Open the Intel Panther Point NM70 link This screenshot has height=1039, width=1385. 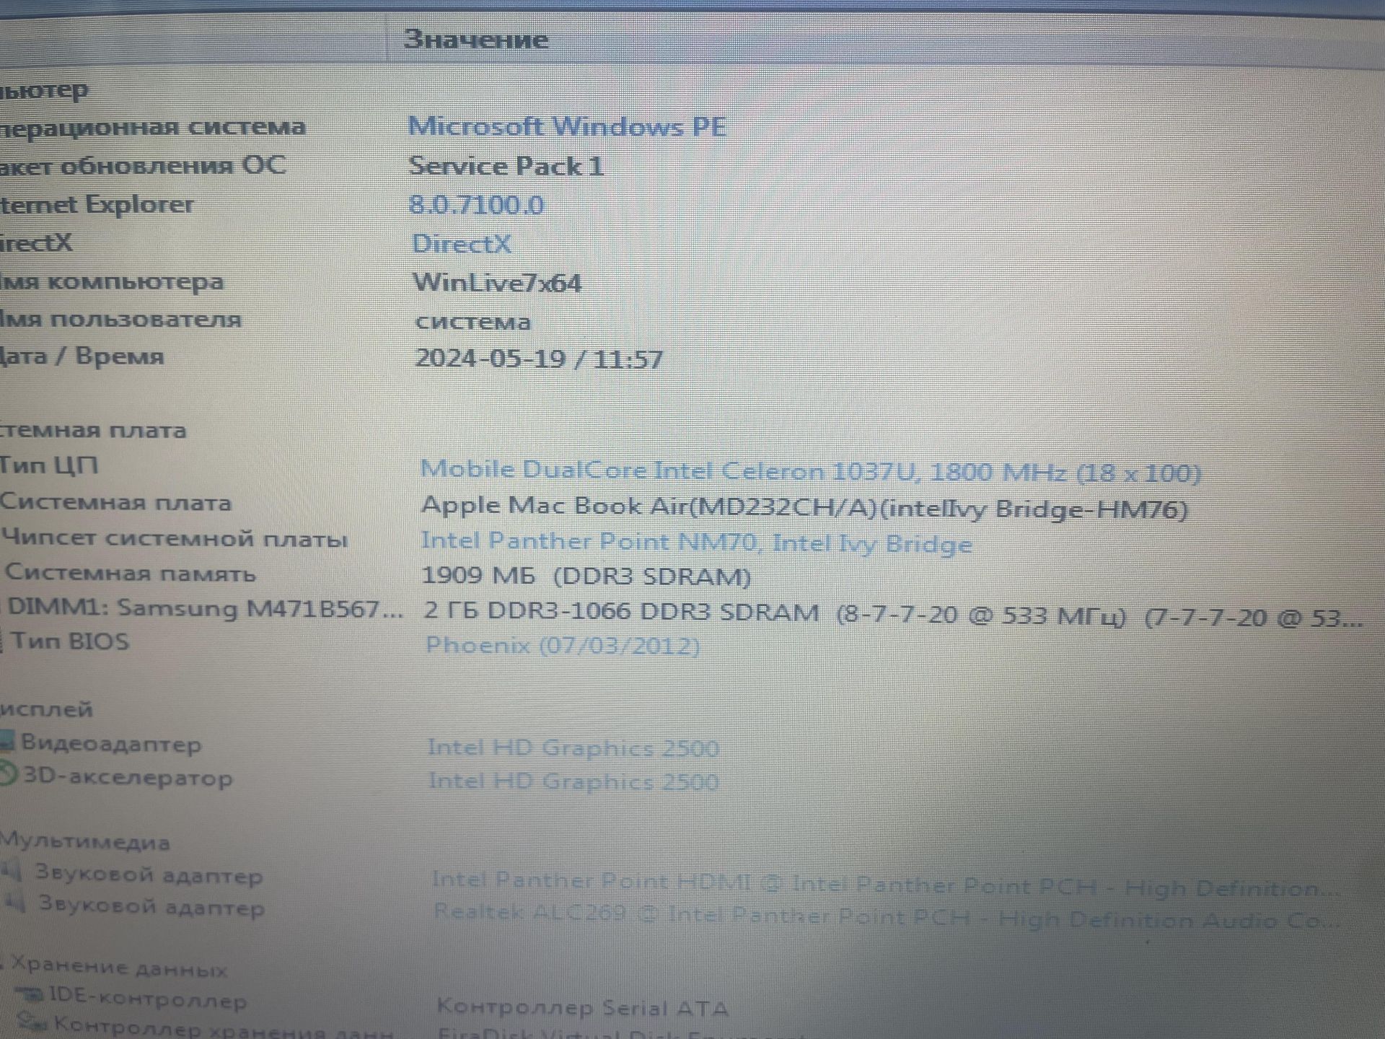coord(696,542)
